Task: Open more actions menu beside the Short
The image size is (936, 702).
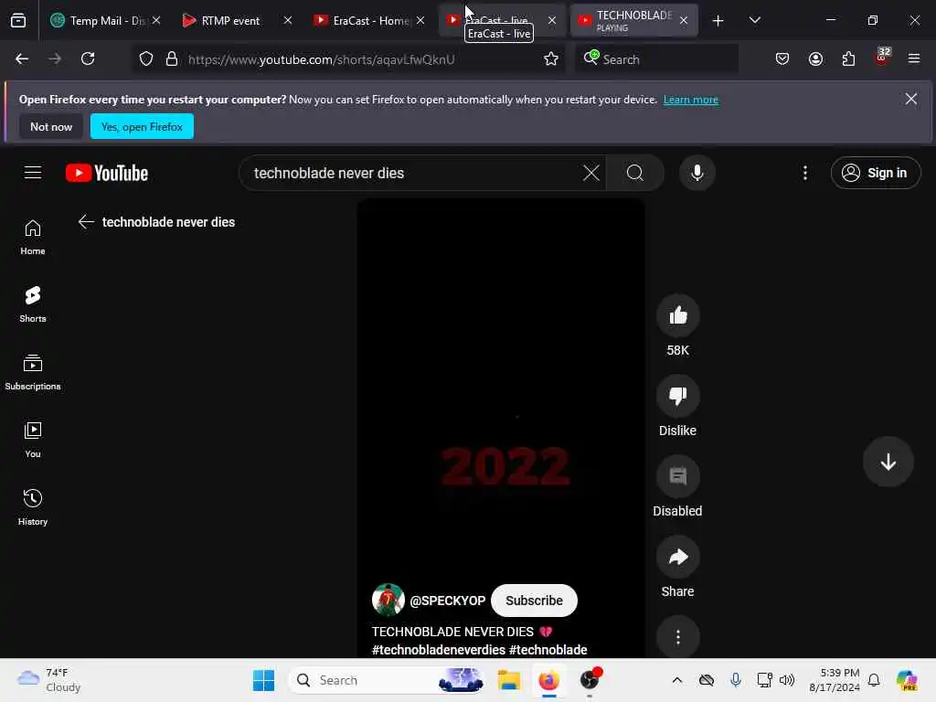Action: click(x=677, y=637)
